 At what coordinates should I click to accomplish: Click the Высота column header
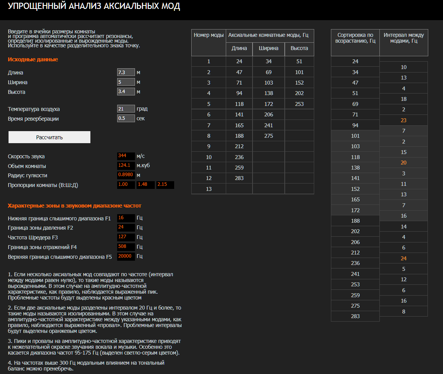[299, 49]
